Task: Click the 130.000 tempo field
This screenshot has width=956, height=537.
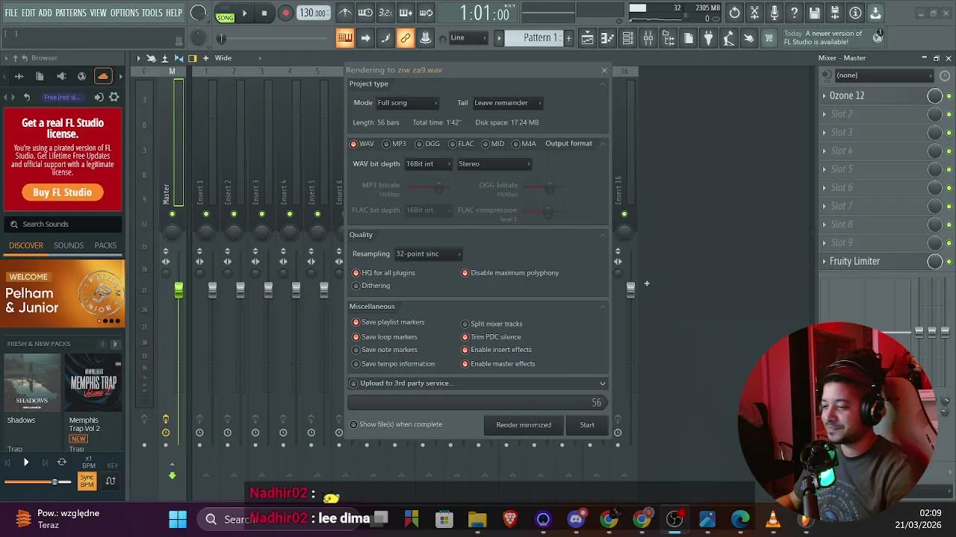Action: [312, 13]
